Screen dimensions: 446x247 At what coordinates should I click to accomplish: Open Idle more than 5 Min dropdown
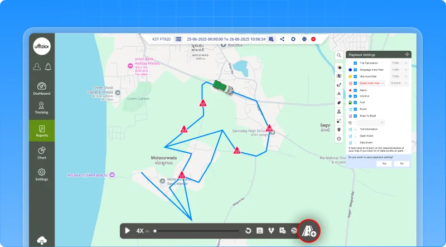(400, 76)
